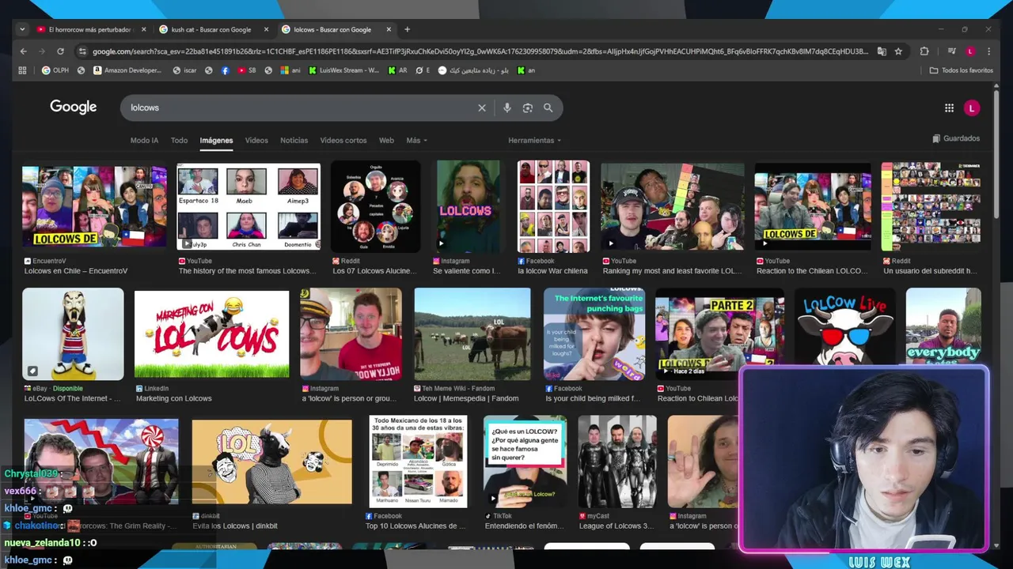Open the SB YouTube bookmark

tap(246, 70)
